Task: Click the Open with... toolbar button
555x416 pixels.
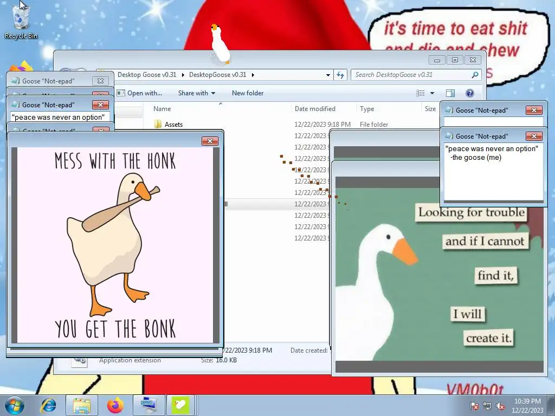Action: [x=140, y=93]
